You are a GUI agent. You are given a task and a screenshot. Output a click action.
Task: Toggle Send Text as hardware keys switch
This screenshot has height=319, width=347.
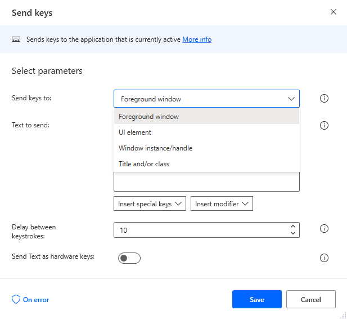(x=129, y=258)
